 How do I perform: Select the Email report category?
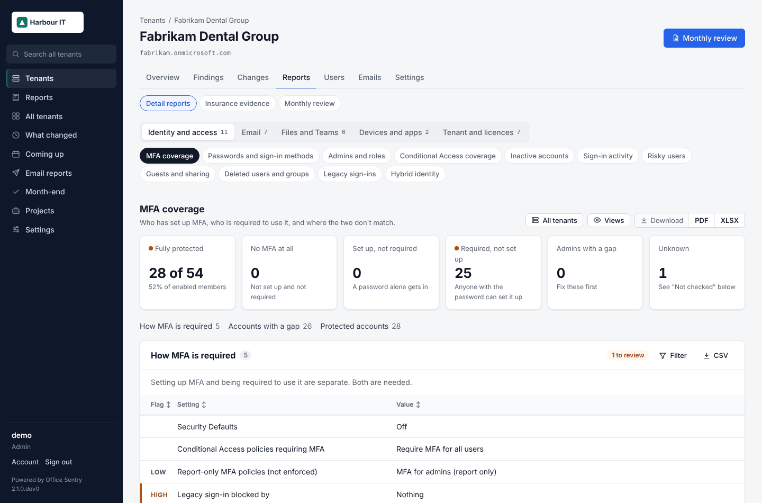tap(255, 132)
